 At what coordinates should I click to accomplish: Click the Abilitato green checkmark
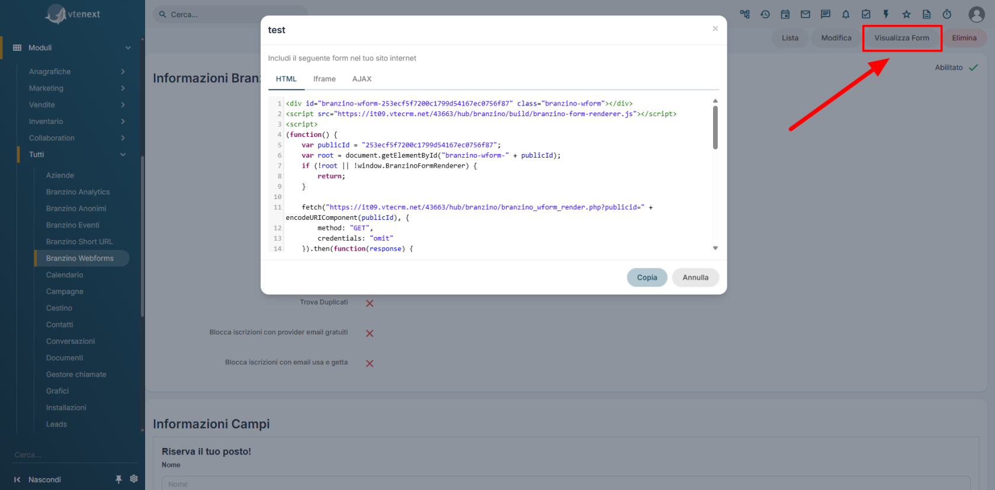pyautogui.click(x=973, y=68)
